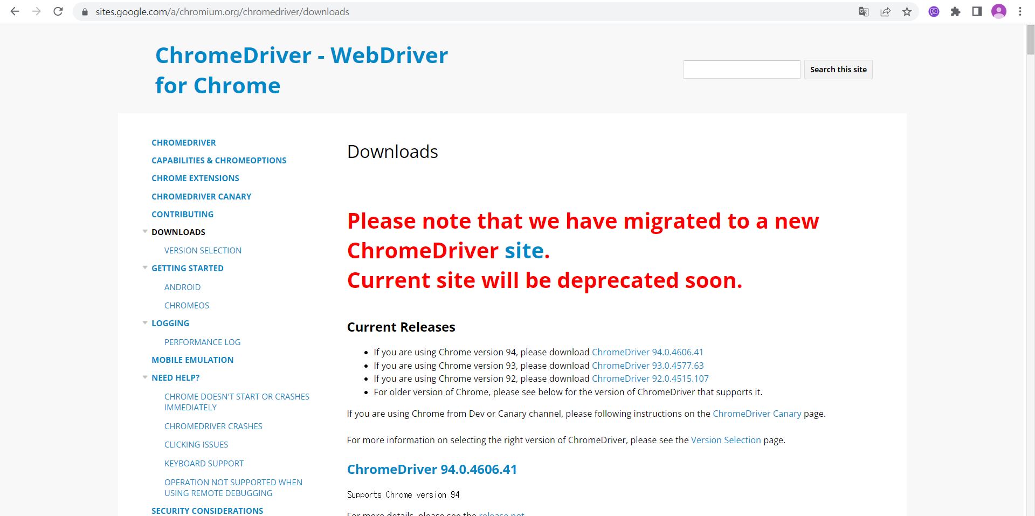This screenshot has width=1035, height=516.
Task: Open Clicking Issues help page
Action: pos(196,444)
